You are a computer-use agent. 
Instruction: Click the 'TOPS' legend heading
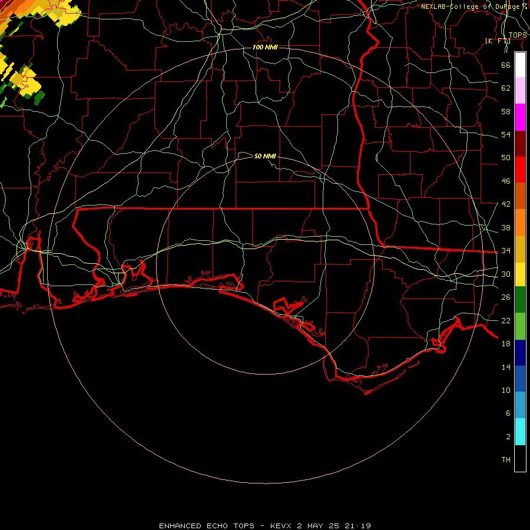pos(518,35)
